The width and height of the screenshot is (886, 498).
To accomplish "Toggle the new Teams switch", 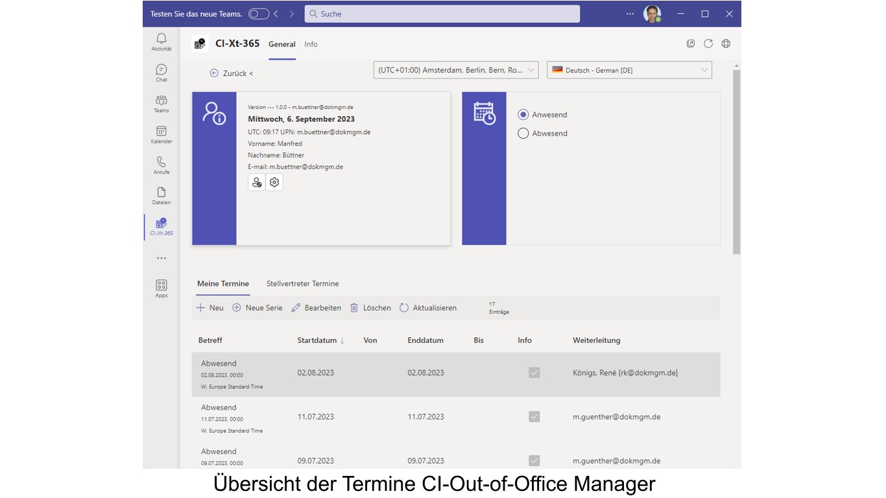I will [x=258, y=14].
